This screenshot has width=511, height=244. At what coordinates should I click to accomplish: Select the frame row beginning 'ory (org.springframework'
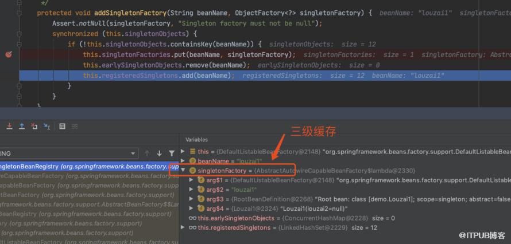(x=90, y=223)
